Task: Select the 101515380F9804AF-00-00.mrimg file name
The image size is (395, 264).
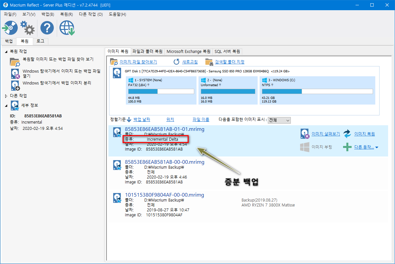Action: pos(164,195)
